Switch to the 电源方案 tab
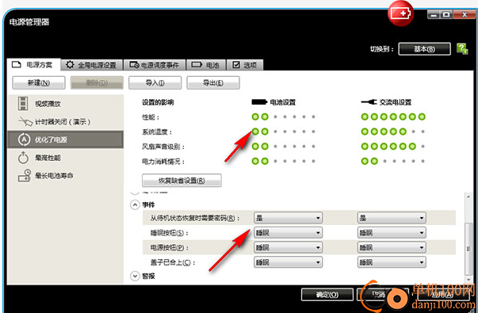The width and height of the screenshot is (478, 313). (x=33, y=65)
